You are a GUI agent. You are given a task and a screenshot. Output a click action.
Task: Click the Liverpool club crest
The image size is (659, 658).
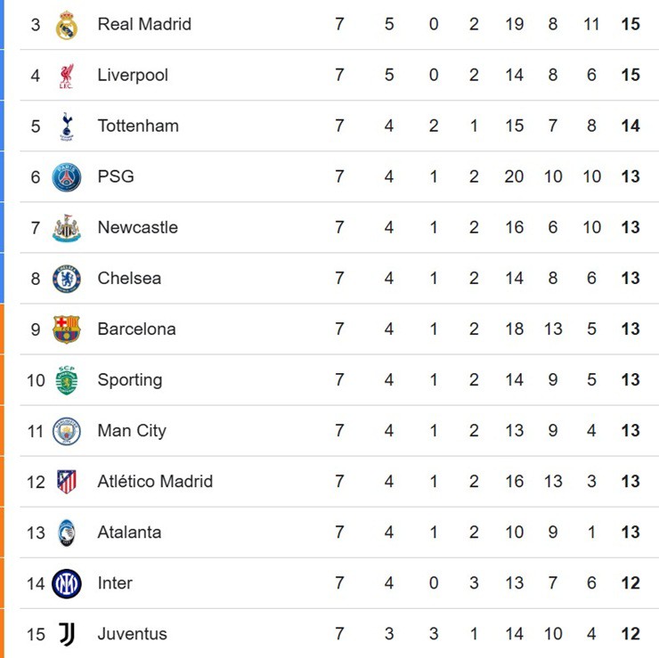(x=67, y=76)
